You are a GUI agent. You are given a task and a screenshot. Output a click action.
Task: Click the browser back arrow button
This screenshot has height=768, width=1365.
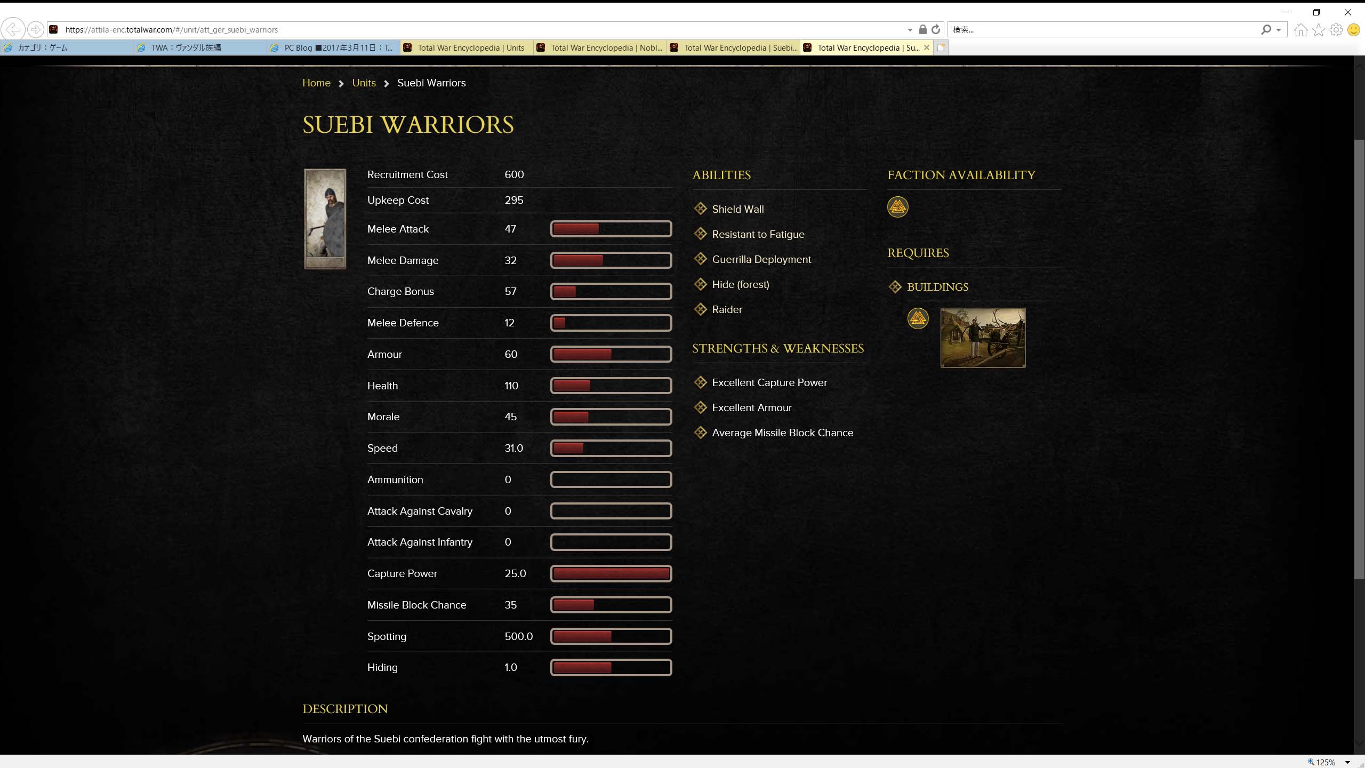(x=13, y=29)
